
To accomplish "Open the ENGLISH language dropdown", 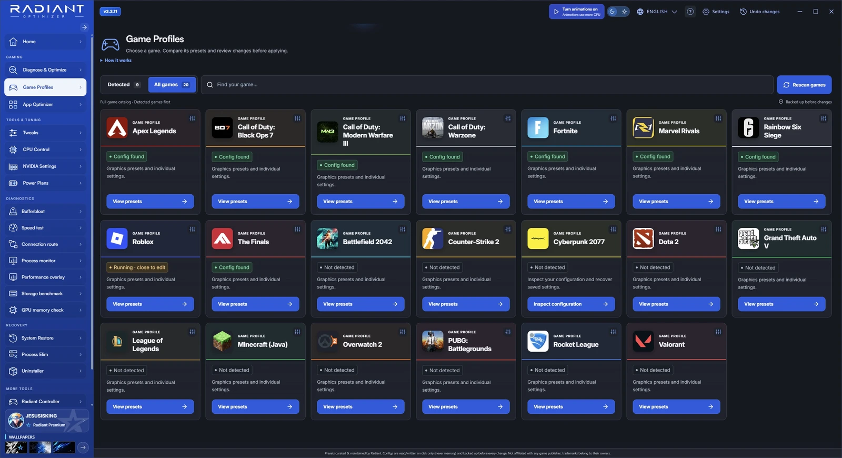I will coord(657,12).
